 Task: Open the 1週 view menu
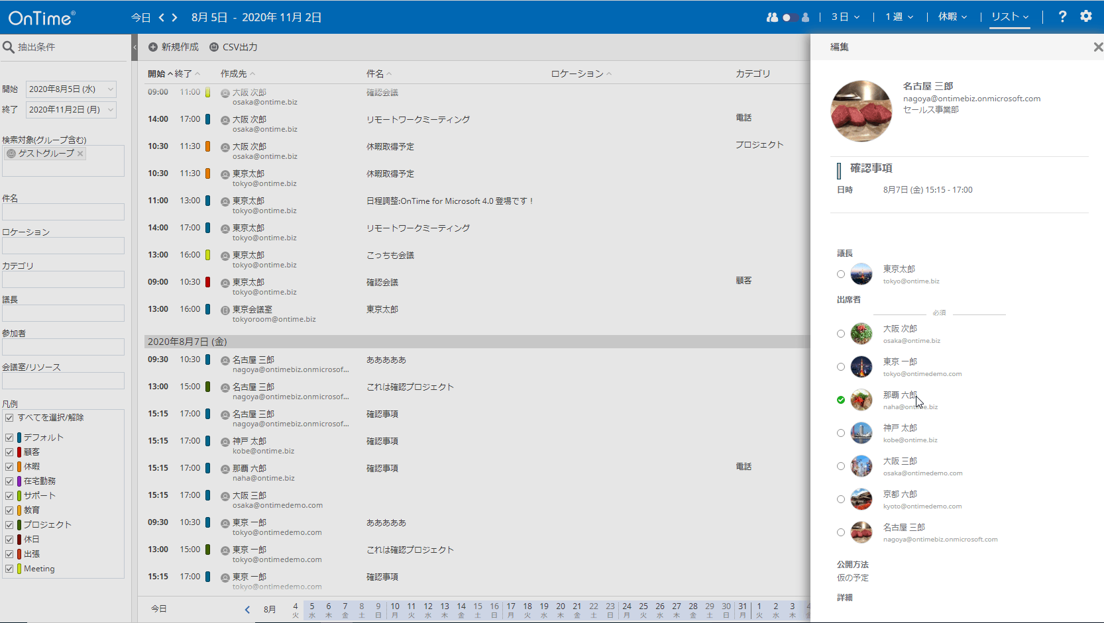click(x=899, y=16)
